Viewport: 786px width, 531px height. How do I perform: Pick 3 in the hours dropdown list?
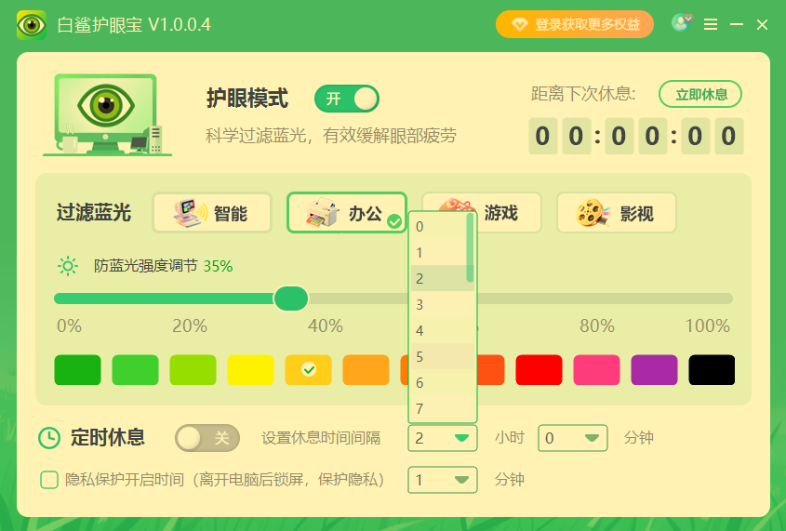pos(442,305)
